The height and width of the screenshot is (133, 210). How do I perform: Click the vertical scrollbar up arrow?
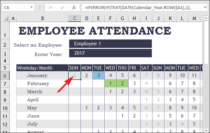point(206,18)
